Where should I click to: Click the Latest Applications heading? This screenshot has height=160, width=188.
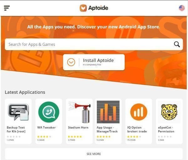[25, 92]
